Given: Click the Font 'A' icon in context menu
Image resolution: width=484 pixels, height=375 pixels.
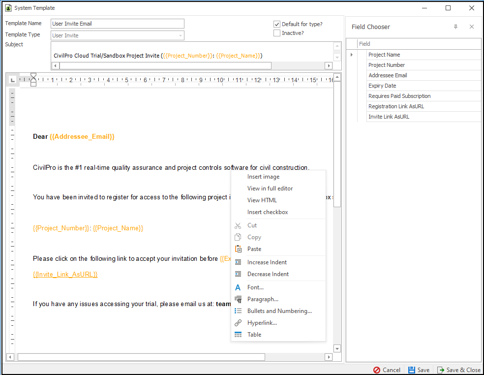Looking at the screenshot, I should click(x=238, y=287).
